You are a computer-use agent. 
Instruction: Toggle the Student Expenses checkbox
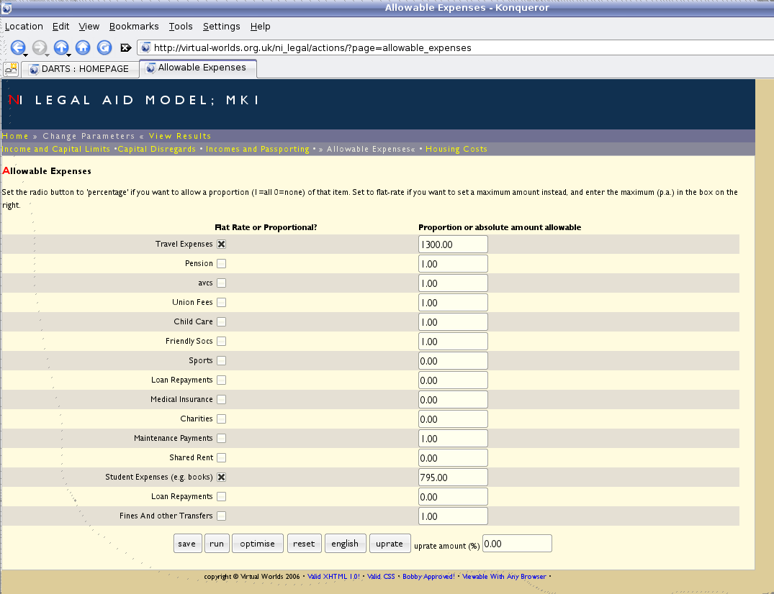click(221, 477)
